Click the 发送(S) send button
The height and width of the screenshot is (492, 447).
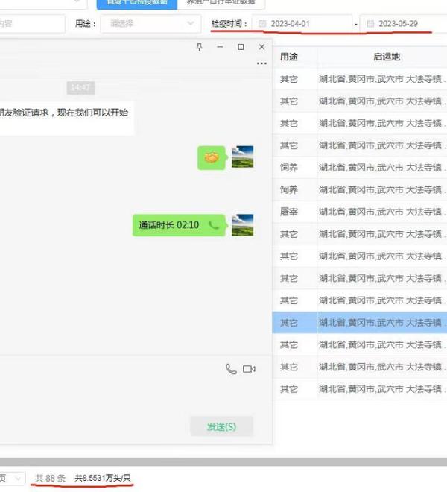coord(221,426)
